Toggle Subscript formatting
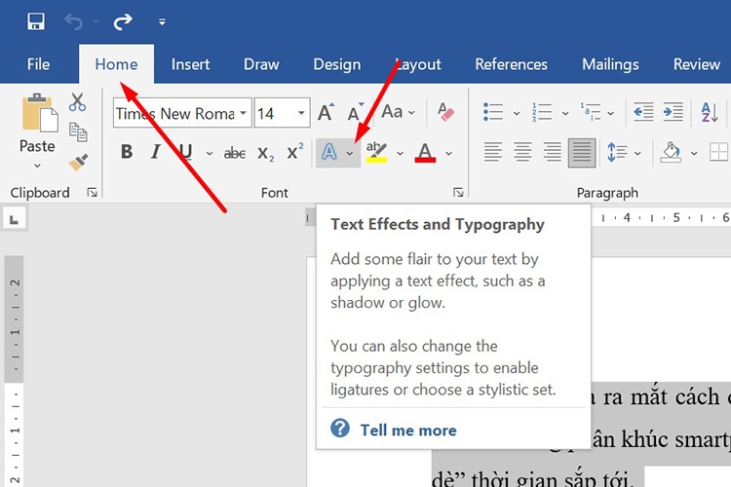 266,153
